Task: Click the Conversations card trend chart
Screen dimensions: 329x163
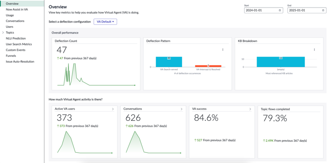Action: coord(153,142)
